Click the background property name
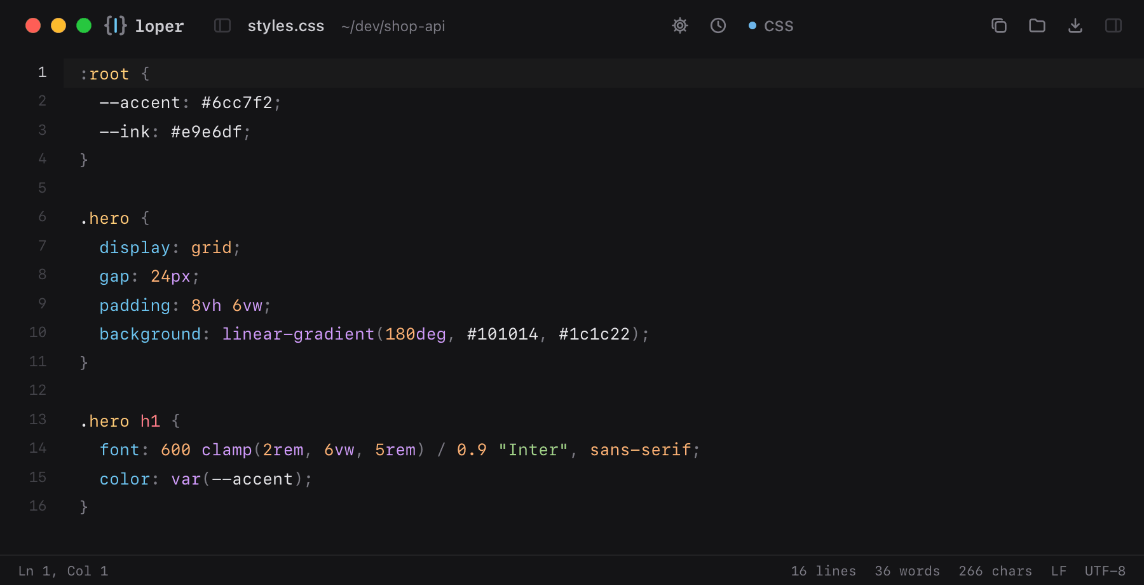This screenshot has height=585, width=1144. coord(150,334)
